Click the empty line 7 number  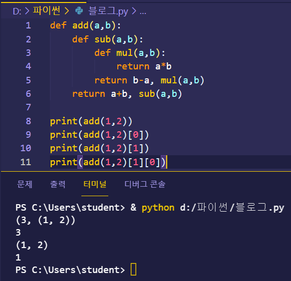click(x=28, y=107)
